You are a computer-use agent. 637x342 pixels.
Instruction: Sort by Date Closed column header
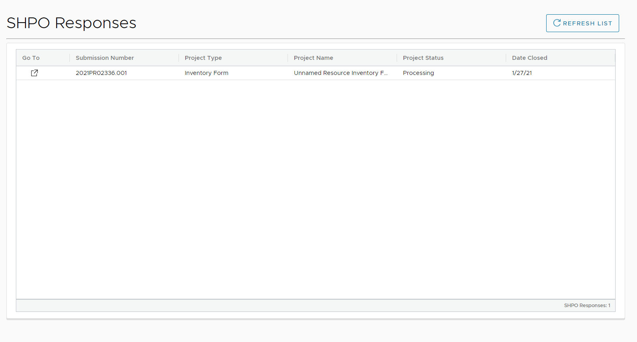point(530,58)
